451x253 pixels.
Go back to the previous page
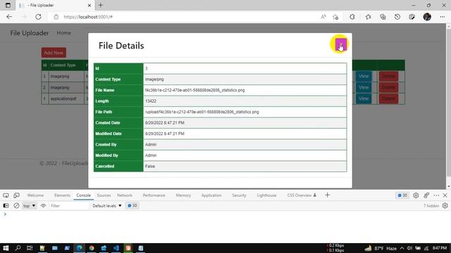tap(9, 17)
